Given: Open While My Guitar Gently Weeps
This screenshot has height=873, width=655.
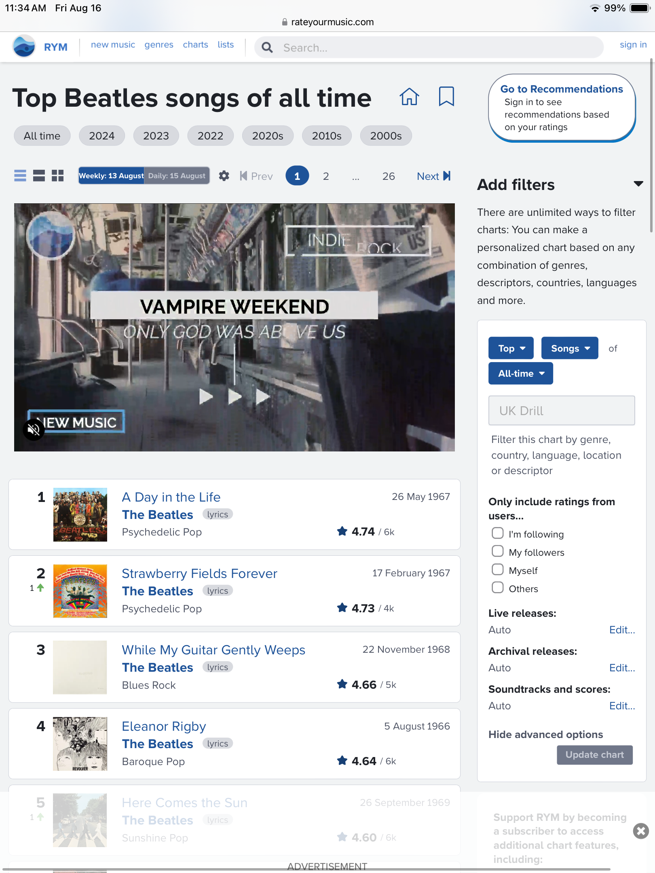Looking at the screenshot, I should click(213, 649).
